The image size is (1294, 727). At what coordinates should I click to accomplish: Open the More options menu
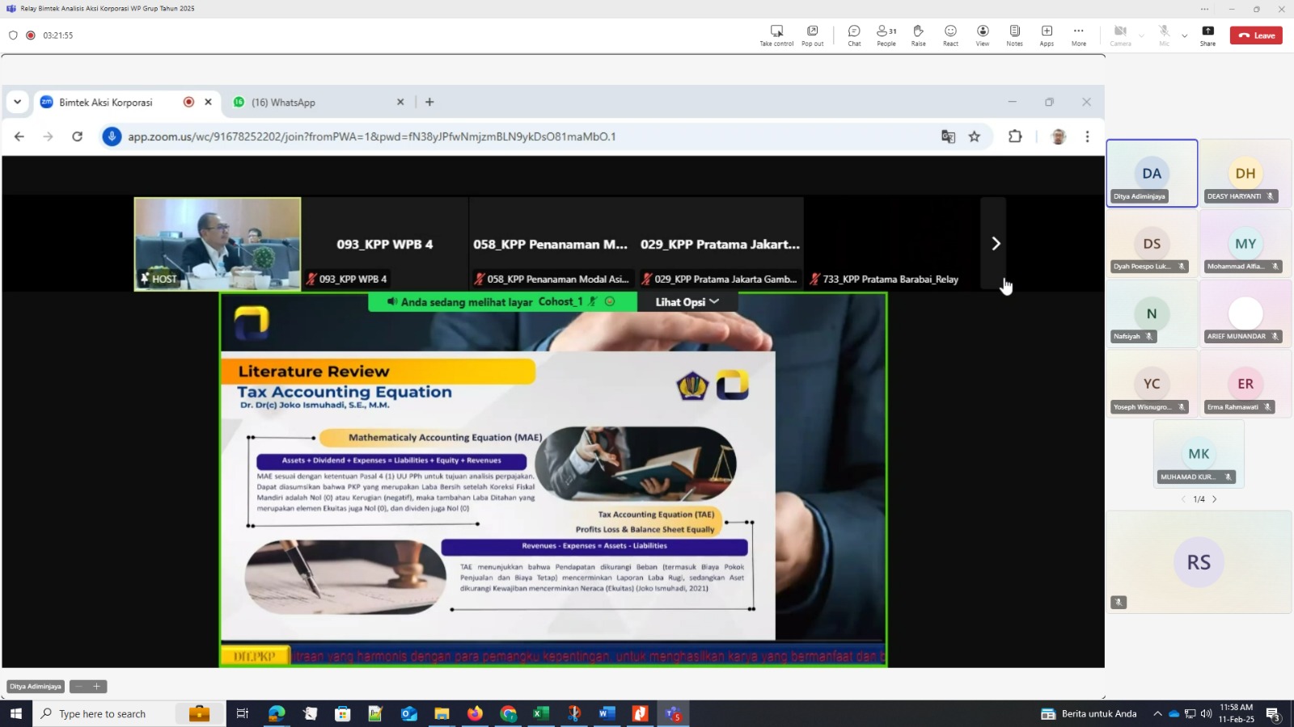tap(1078, 35)
